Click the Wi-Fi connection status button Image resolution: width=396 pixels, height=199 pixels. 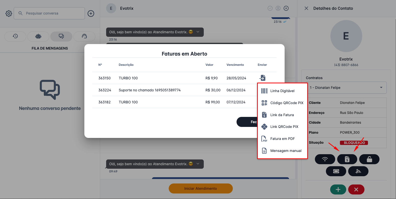point(325,159)
